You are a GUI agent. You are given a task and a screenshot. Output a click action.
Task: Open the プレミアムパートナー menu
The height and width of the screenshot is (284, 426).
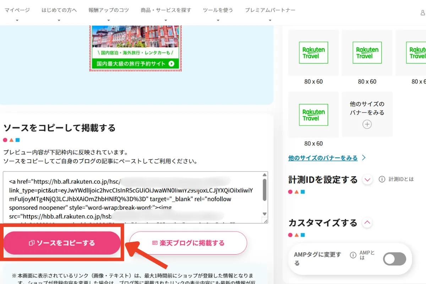pyautogui.click(x=270, y=10)
